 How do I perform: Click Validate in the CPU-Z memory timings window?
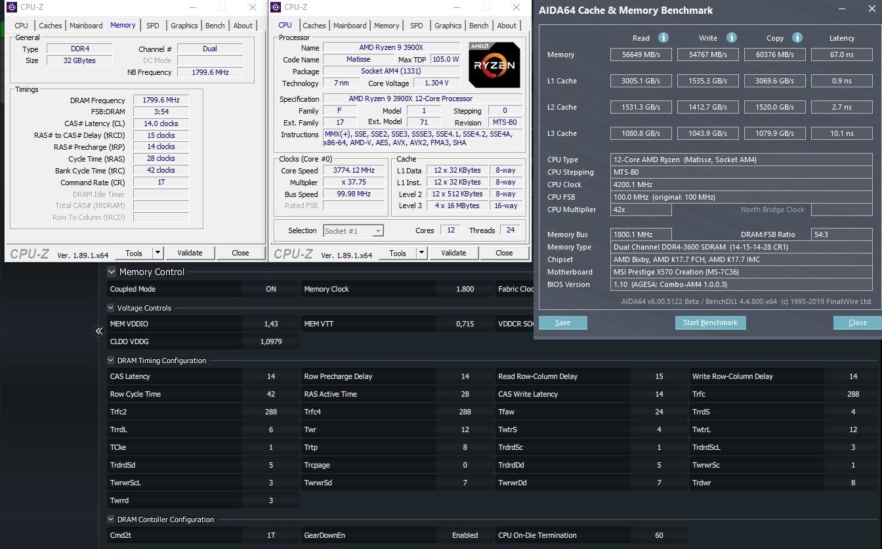190,253
